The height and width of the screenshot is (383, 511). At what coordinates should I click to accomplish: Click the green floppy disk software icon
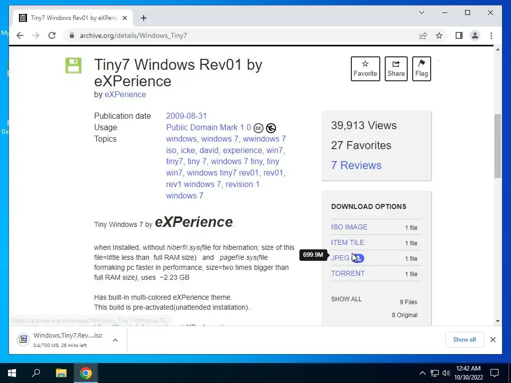(x=73, y=65)
